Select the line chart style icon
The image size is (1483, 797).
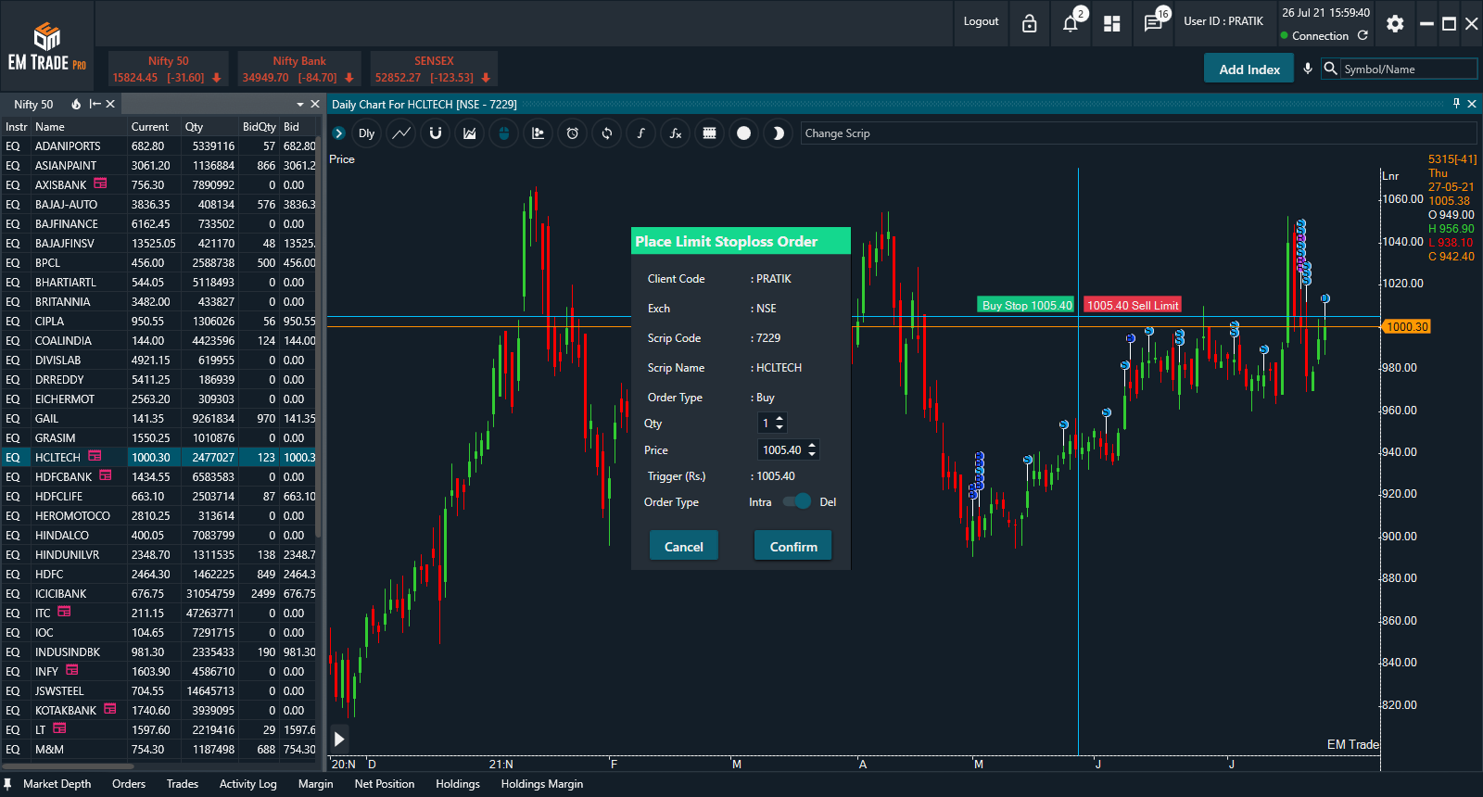click(401, 133)
